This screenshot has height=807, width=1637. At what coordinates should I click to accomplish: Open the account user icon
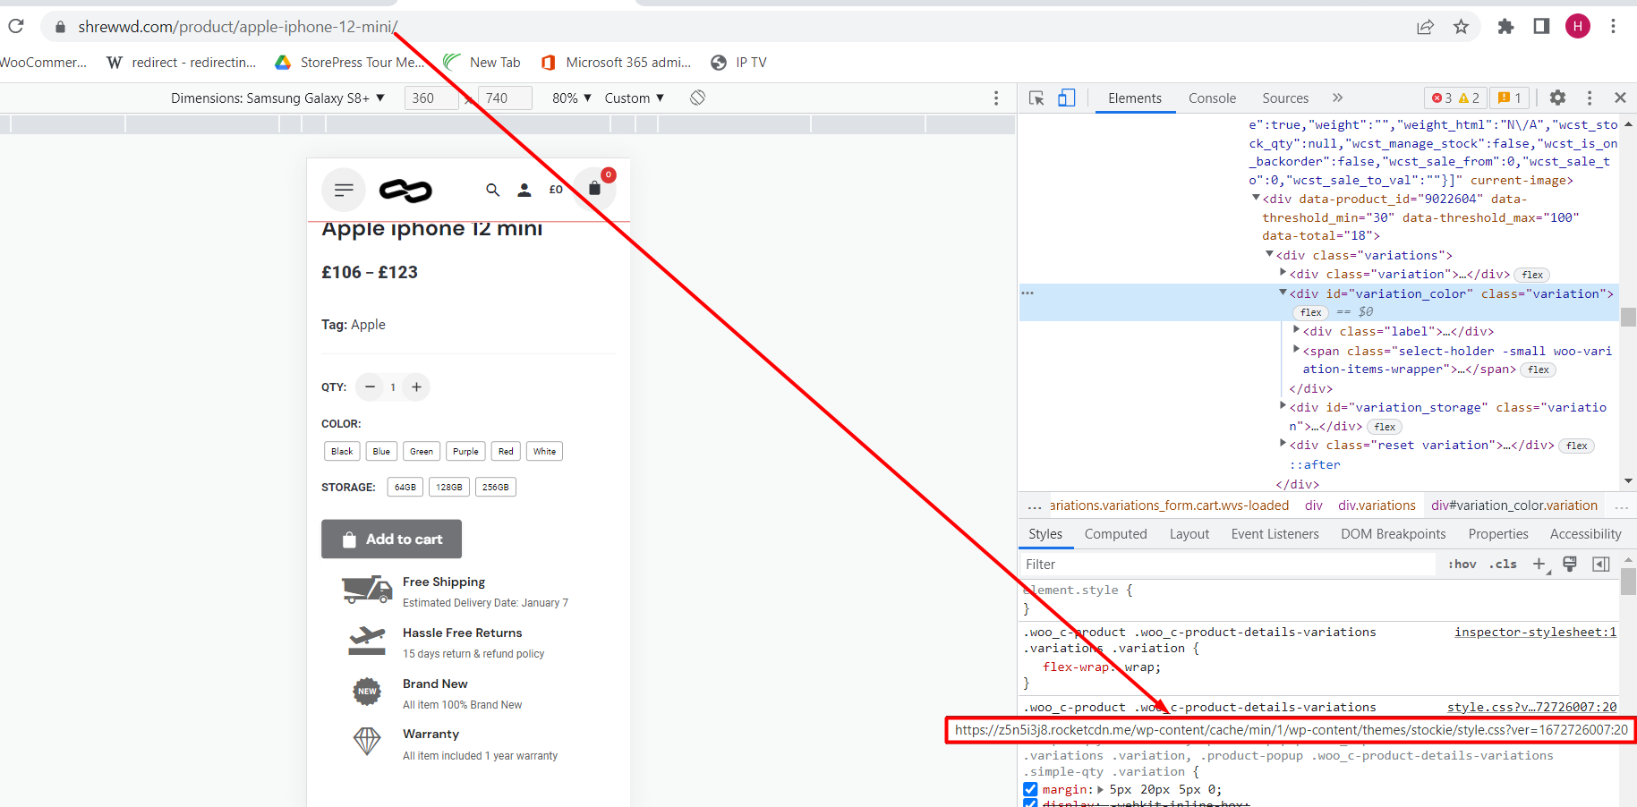524,190
